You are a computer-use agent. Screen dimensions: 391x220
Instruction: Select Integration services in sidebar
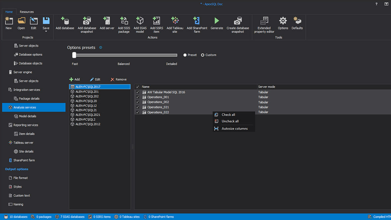24,90
